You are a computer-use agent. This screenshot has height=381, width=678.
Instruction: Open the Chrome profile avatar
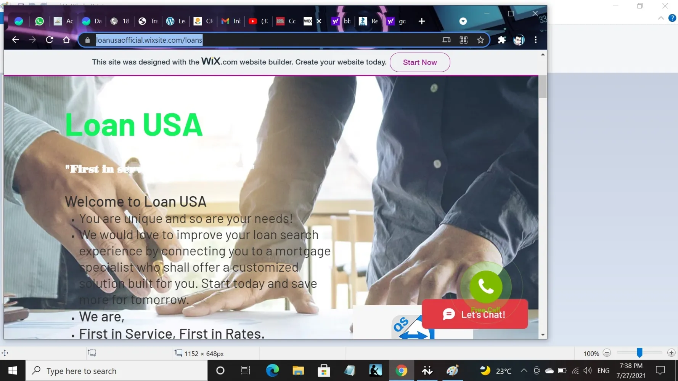[x=519, y=40]
